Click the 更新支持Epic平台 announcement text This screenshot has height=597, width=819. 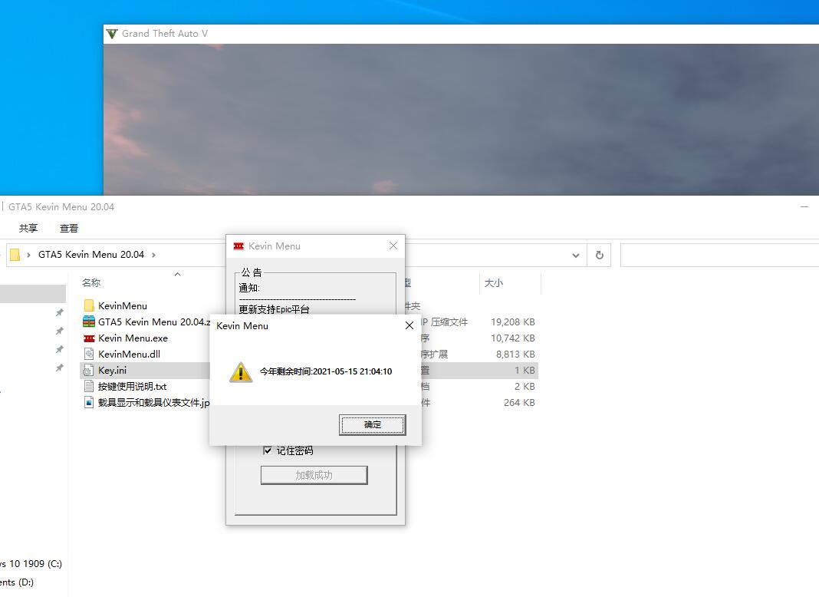point(275,309)
